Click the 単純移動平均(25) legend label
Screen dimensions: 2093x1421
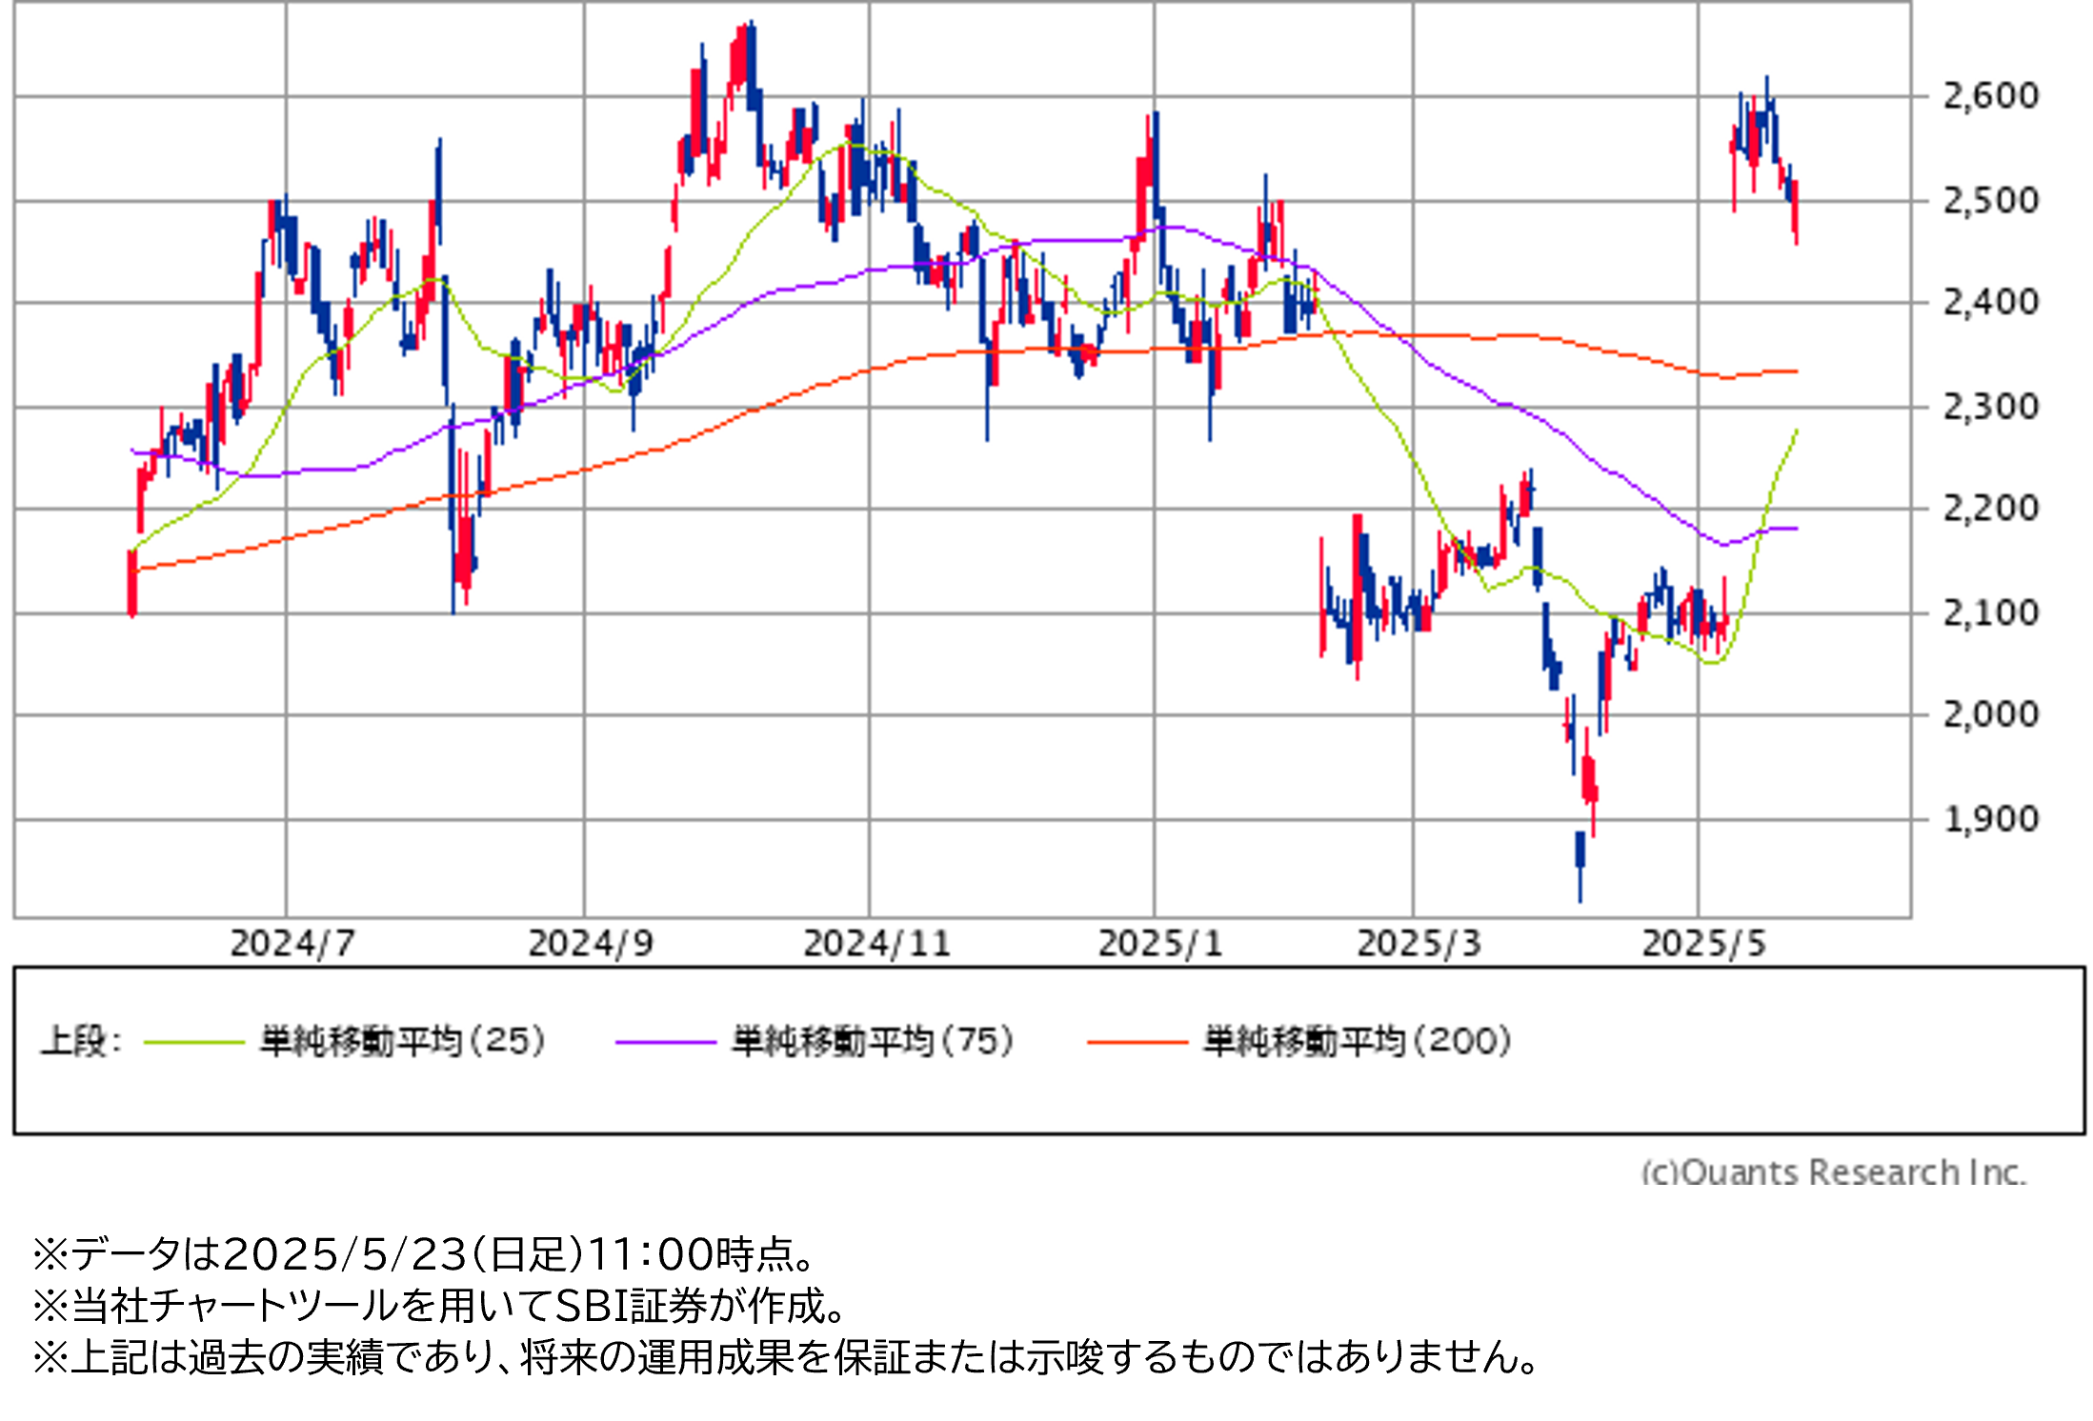[x=402, y=1041]
